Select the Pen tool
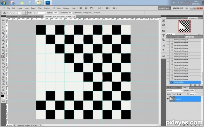 [3, 67]
